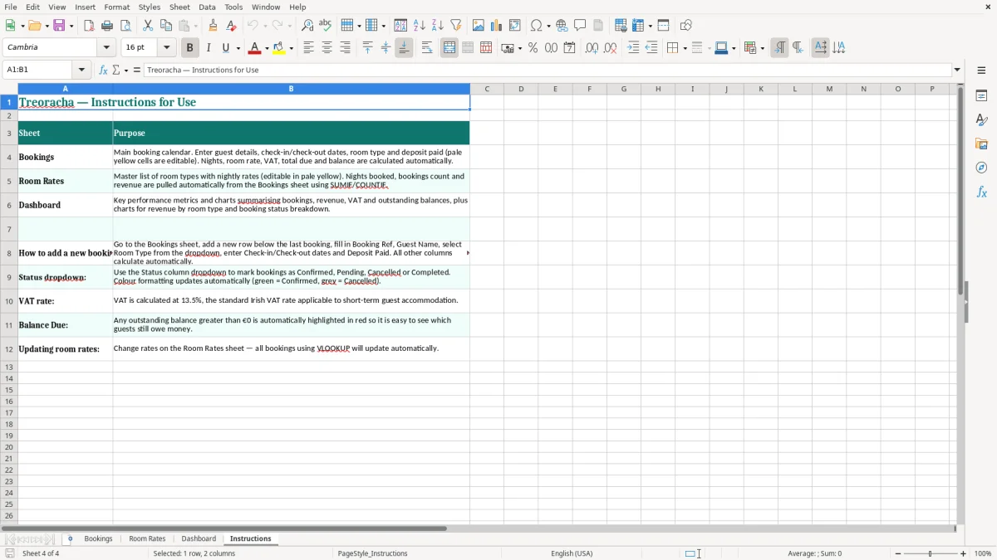Toggle Underline formatting
This screenshot has height=560, width=997.
coord(225,48)
